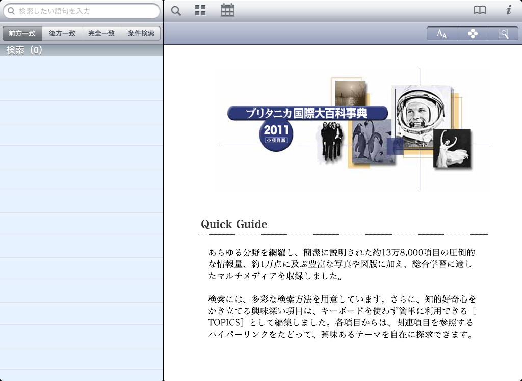Click the ブリタニカ国際大百科事典 title banner
The image size is (522, 381).
(307, 113)
